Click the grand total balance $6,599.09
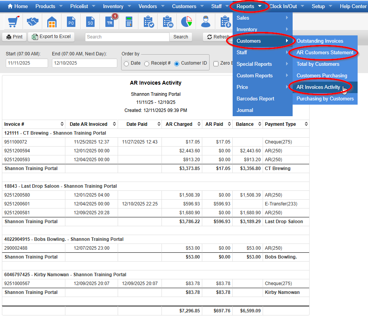The image size is (368, 322). (250, 311)
